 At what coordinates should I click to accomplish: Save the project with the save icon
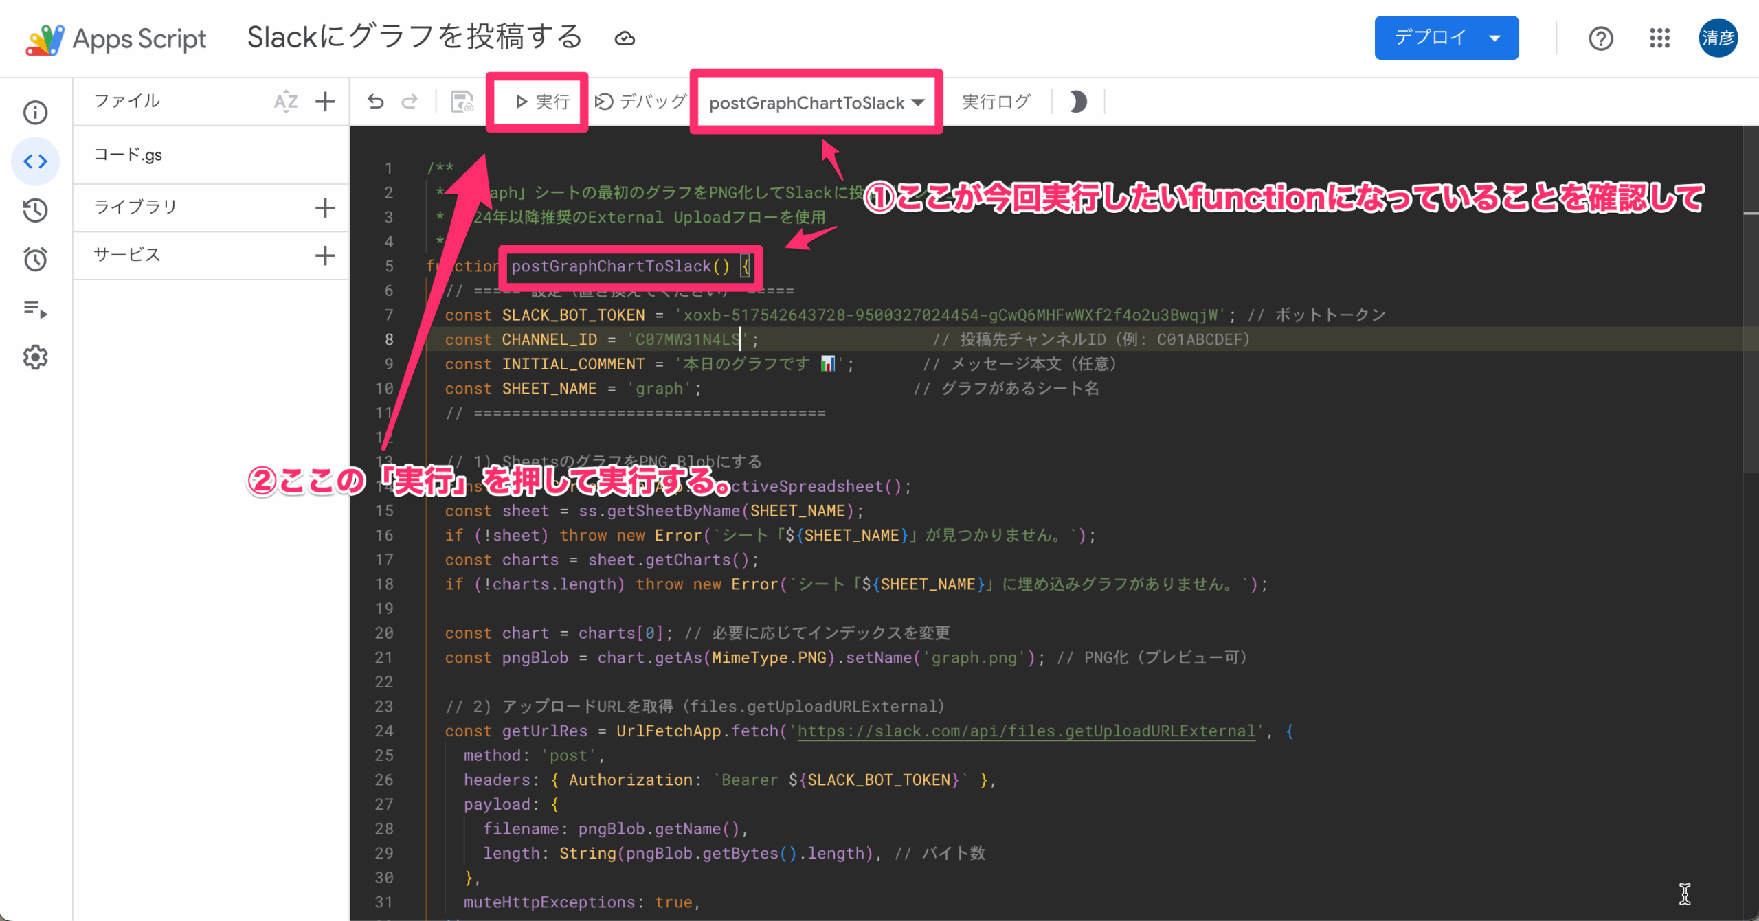tap(462, 102)
